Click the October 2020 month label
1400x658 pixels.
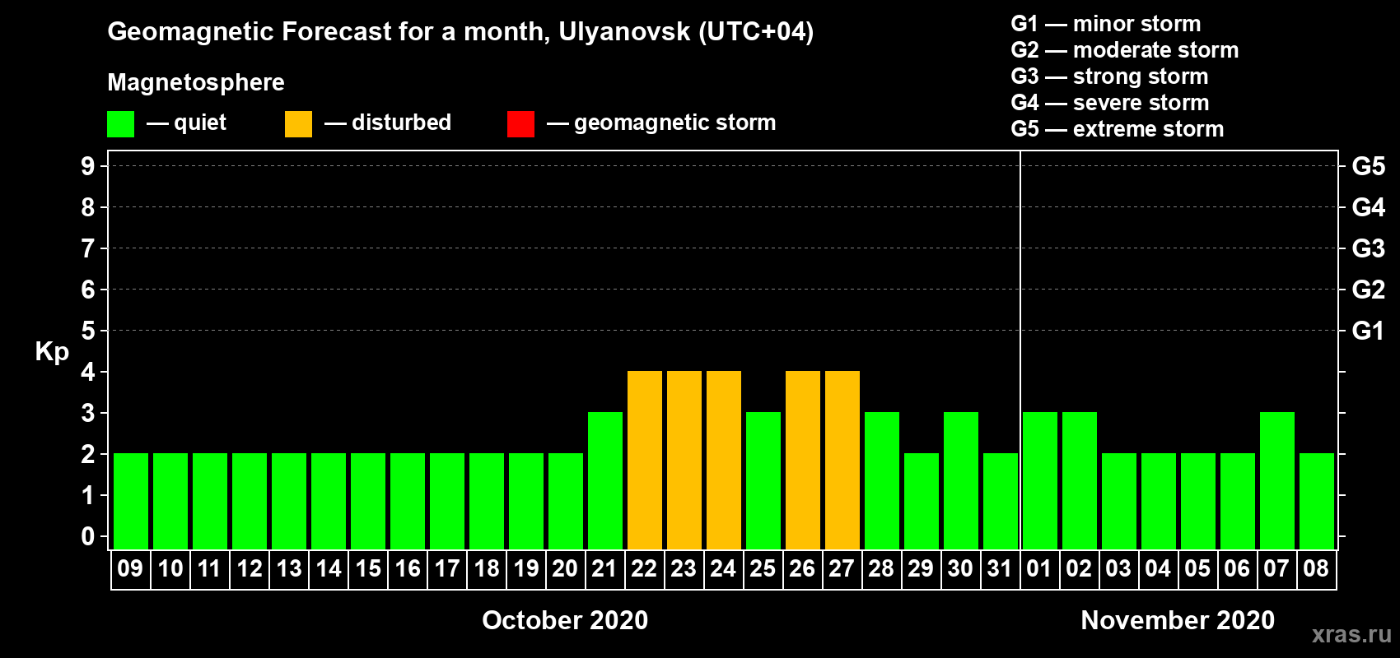[x=565, y=620]
